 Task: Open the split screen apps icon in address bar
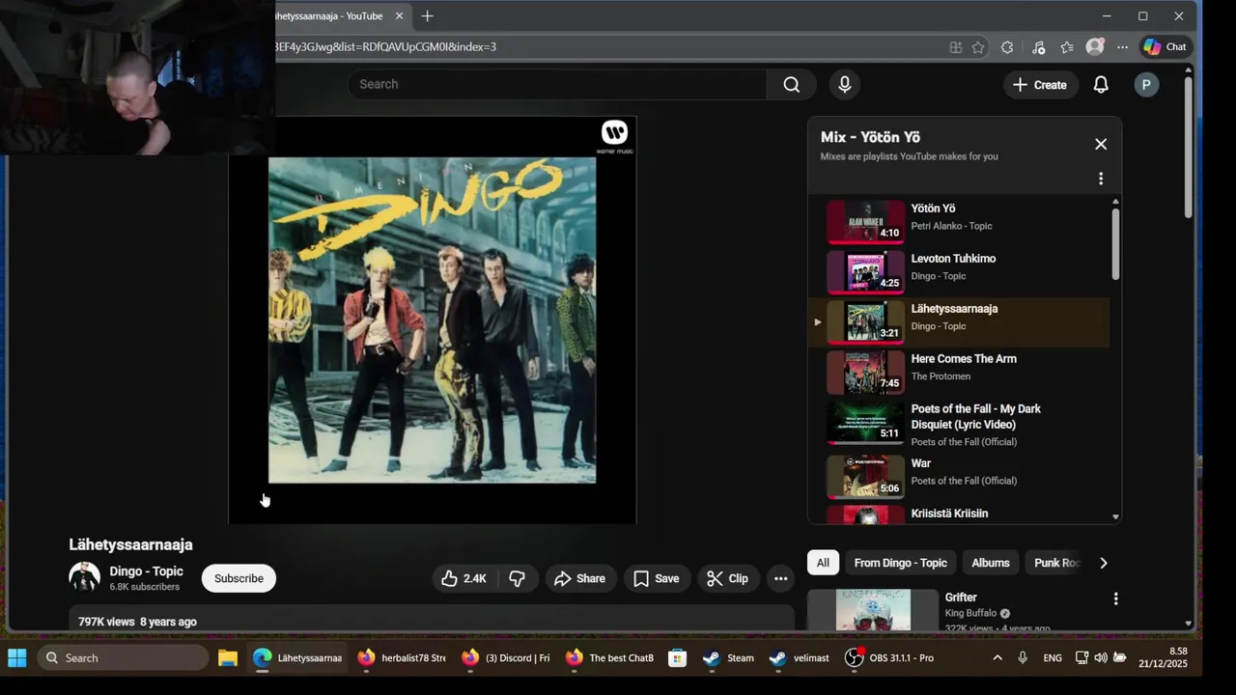(955, 46)
